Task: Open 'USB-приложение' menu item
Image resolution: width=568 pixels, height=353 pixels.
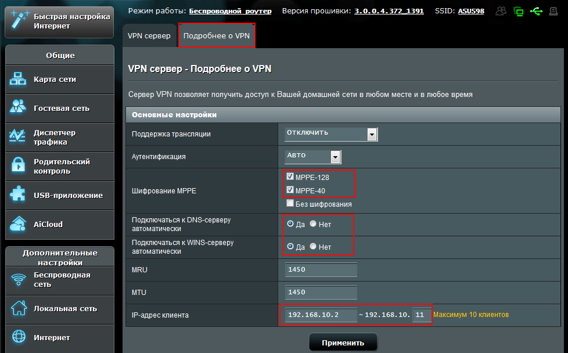Action: (x=60, y=195)
